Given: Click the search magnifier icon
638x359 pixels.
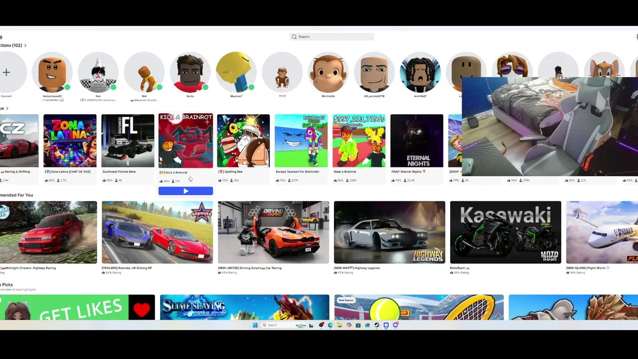Looking at the screenshot, I should point(294,37).
